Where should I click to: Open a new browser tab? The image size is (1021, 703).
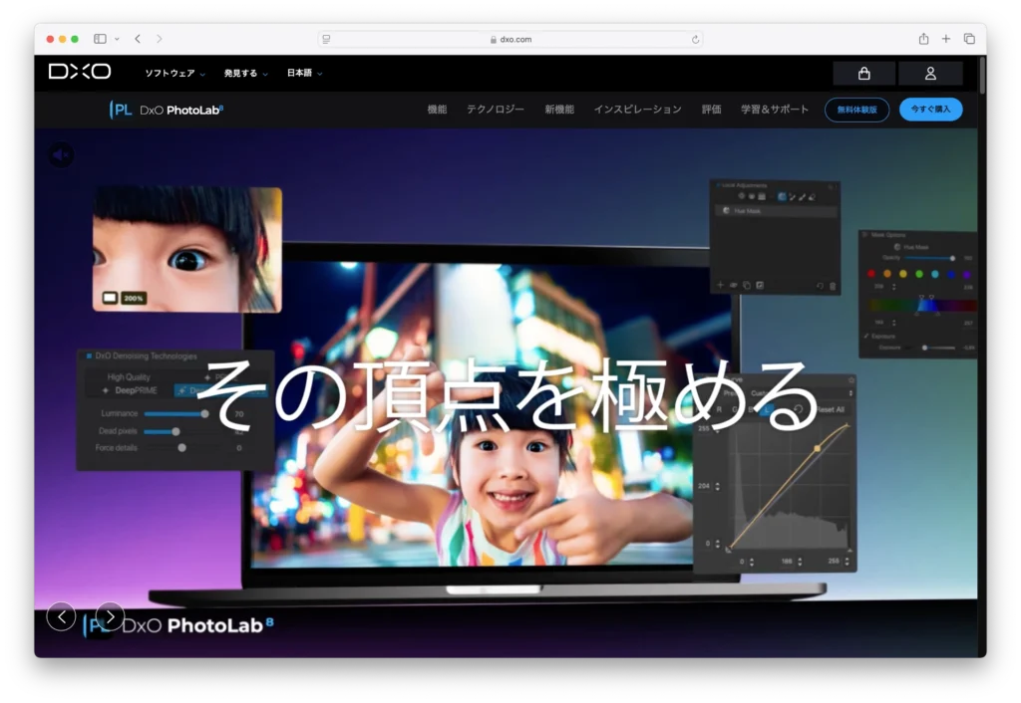pos(946,39)
